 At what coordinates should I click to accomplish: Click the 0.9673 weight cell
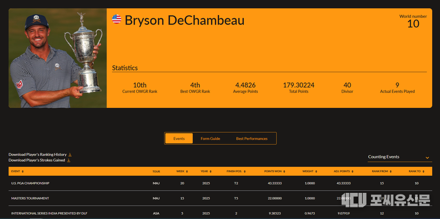click(310, 213)
